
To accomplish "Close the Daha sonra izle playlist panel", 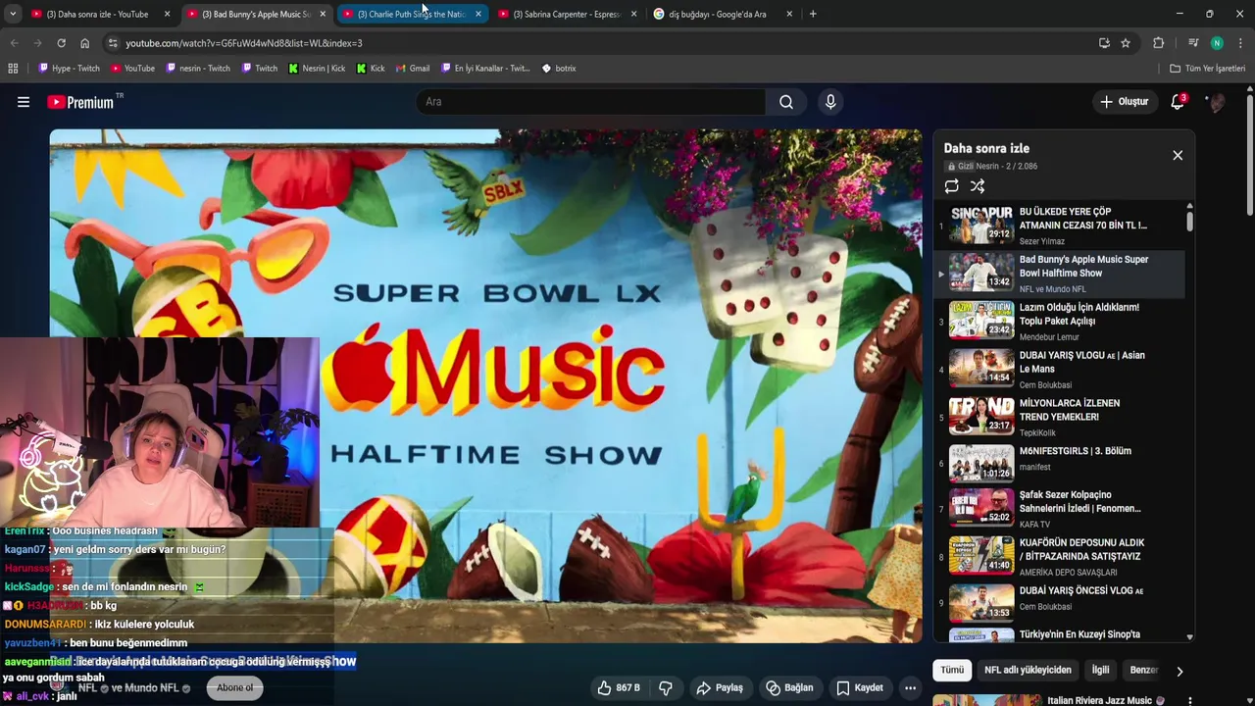I will pyautogui.click(x=1178, y=155).
